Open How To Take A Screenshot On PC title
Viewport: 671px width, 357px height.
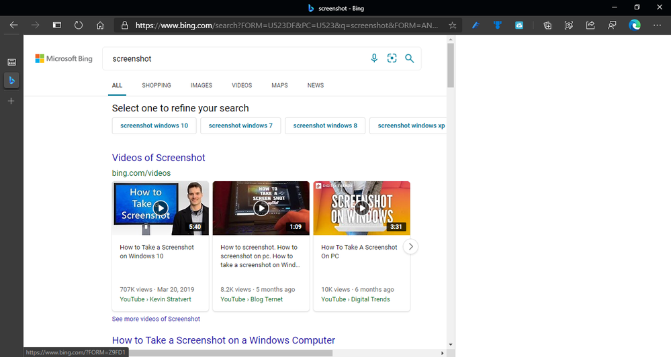(x=359, y=252)
